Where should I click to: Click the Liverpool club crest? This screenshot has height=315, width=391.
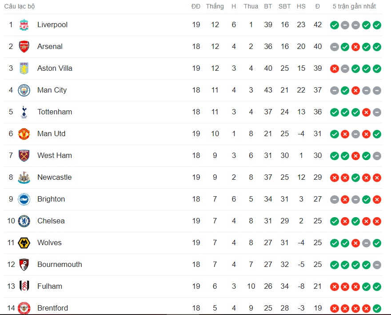coord(24,25)
